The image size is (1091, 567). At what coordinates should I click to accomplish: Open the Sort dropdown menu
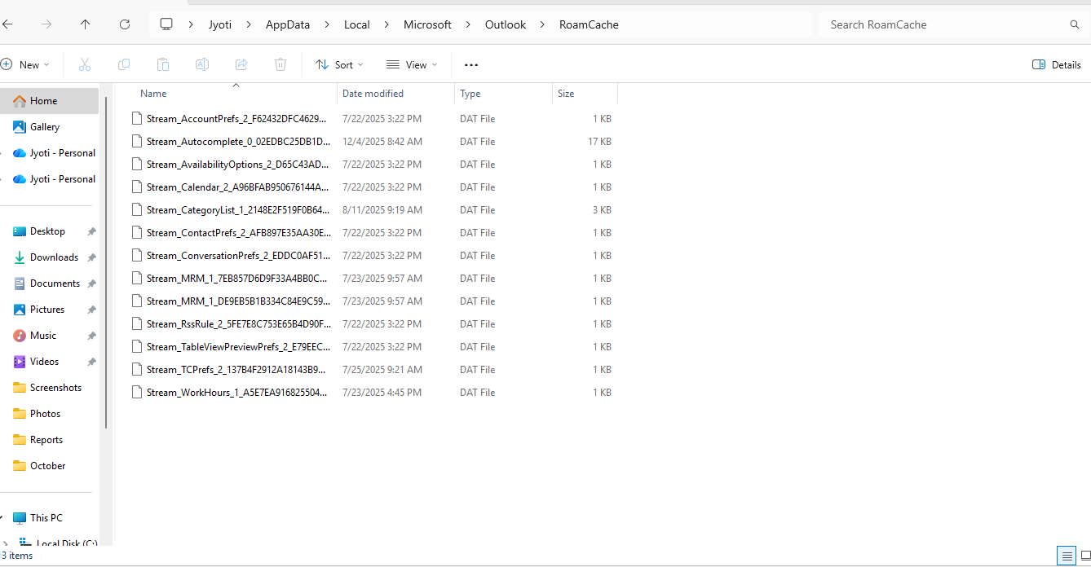pos(339,64)
